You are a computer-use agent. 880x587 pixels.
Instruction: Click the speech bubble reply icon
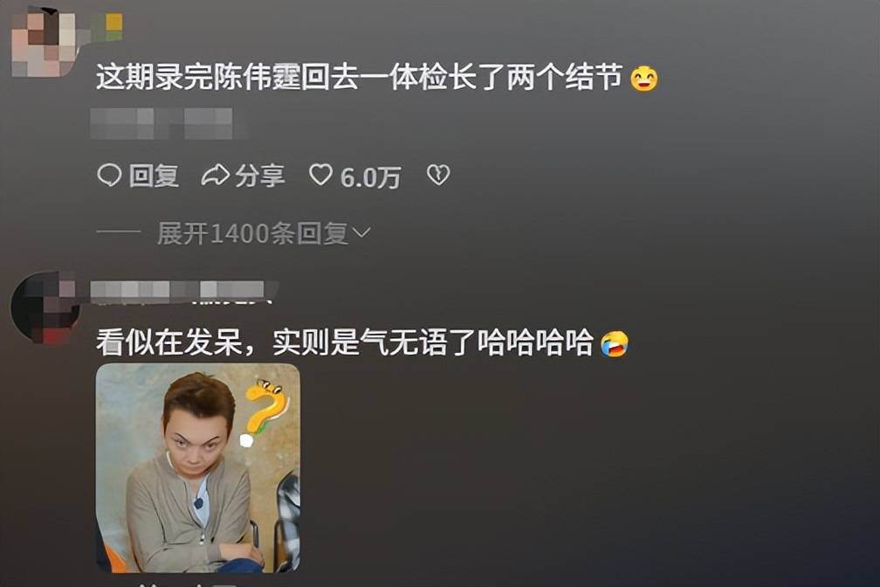pos(109,176)
